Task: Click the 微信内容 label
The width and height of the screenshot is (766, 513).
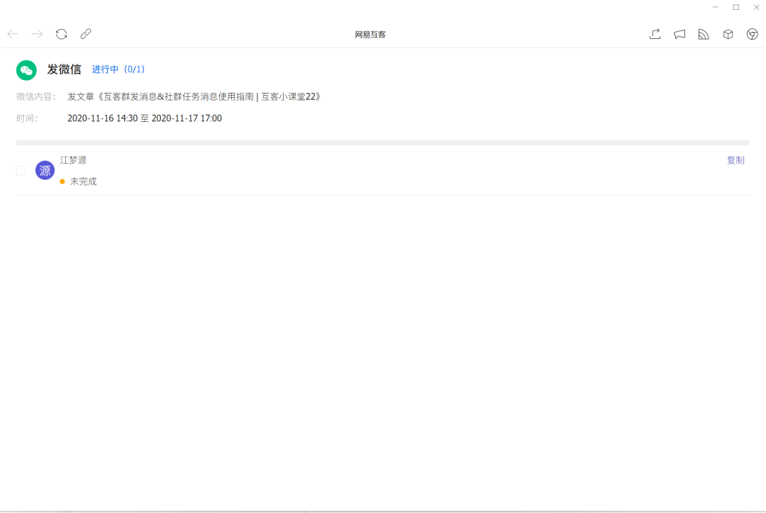Action: 36,96
